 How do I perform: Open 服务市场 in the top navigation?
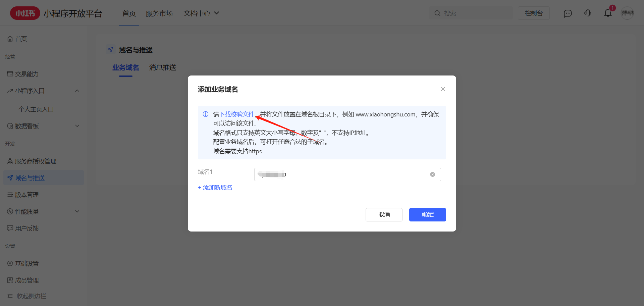pyautogui.click(x=159, y=13)
